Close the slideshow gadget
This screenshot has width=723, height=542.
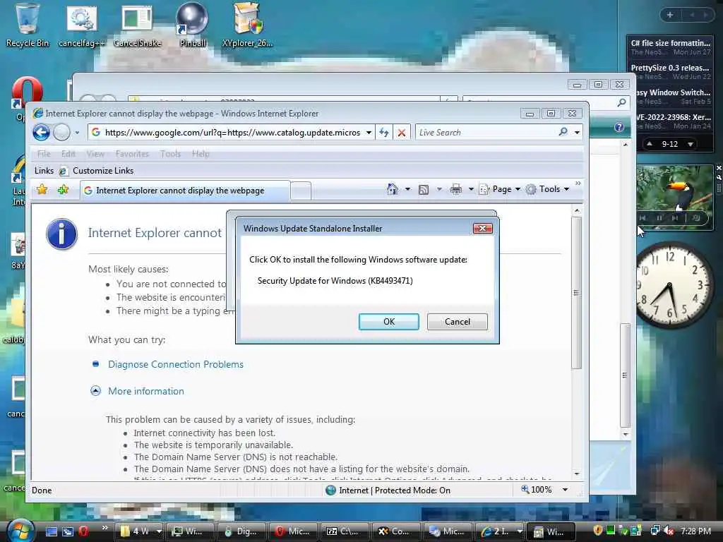click(x=718, y=168)
